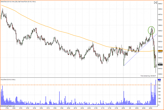
Task: Click the 19:00 label on time axis
Action: click(41, 108)
